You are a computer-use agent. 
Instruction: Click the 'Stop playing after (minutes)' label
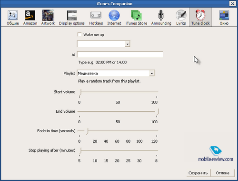pos(51,150)
